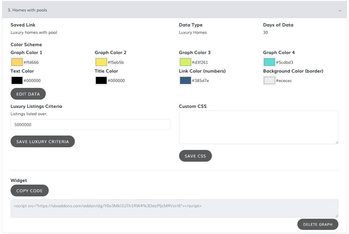The width and height of the screenshot is (349, 234).
Task: Change the Link Color (numbers) swatch
Action: click(x=185, y=80)
